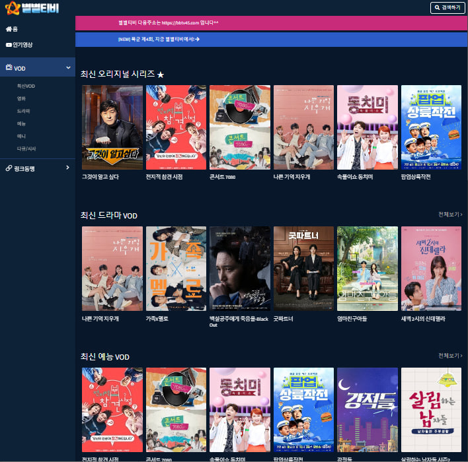
Task: Click title text 가족x멜로
Action: (157, 319)
